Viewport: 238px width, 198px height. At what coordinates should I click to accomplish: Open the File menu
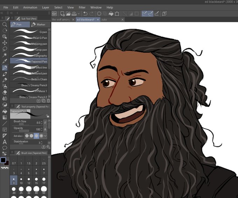[x=6, y=7]
